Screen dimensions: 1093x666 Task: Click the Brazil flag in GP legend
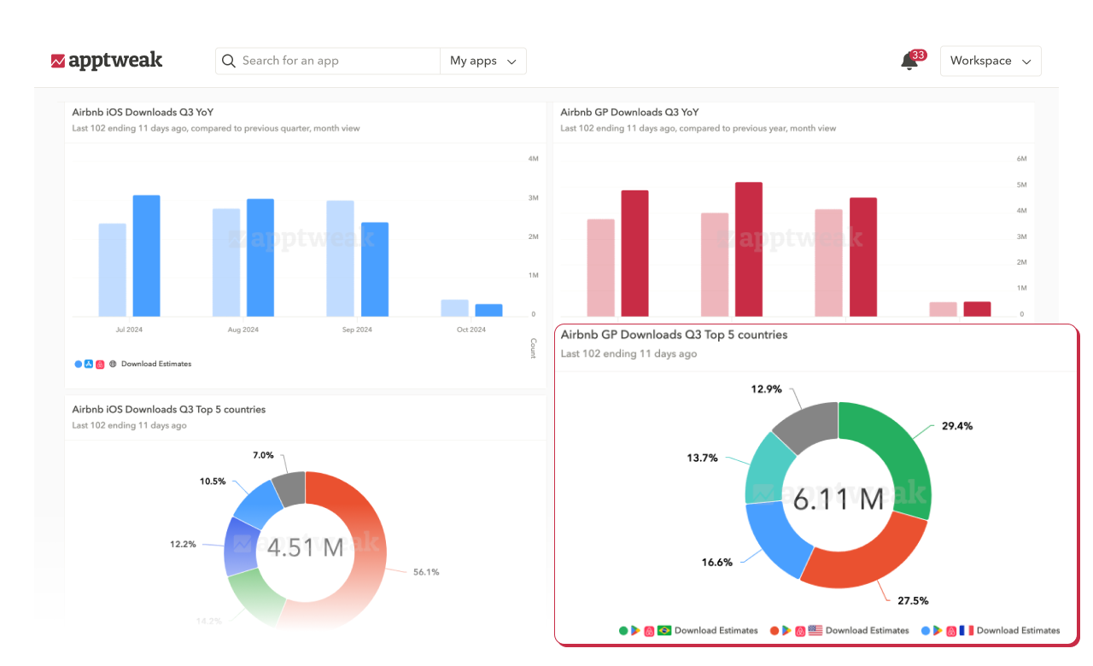pyautogui.click(x=664, y=631)
